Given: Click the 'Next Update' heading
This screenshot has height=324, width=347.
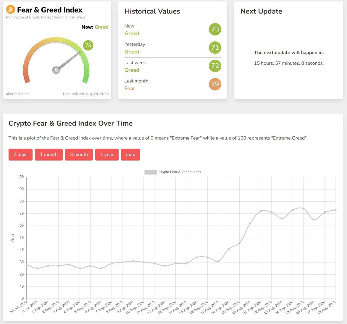Looking at the screenshot, I should tap(261, 11).
